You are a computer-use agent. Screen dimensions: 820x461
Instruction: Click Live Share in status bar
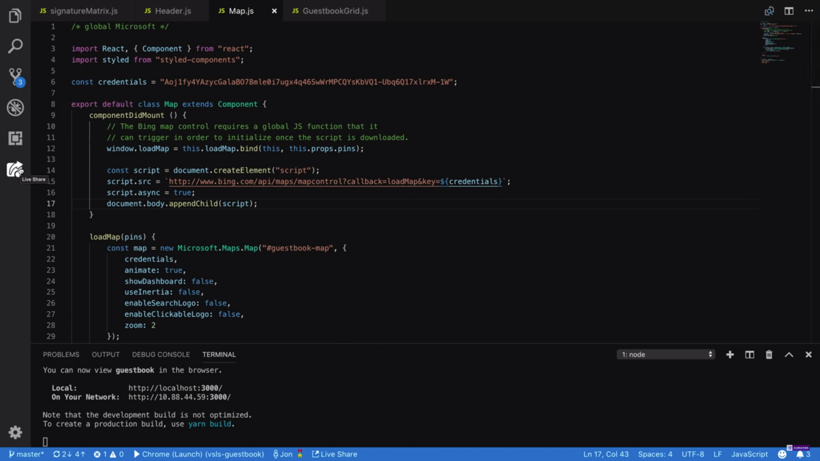(x=334, y=454)
